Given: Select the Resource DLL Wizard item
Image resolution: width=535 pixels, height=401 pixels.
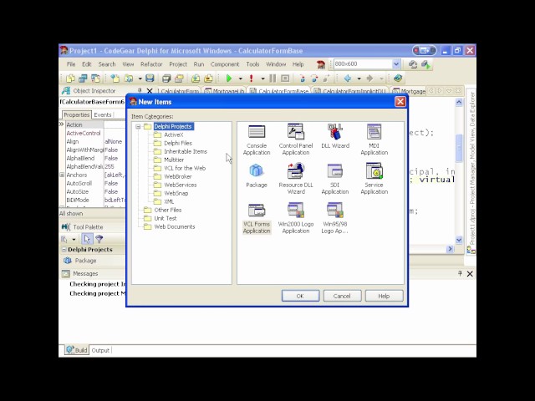Looking at the screenshot, I should (x=296, y=179).
